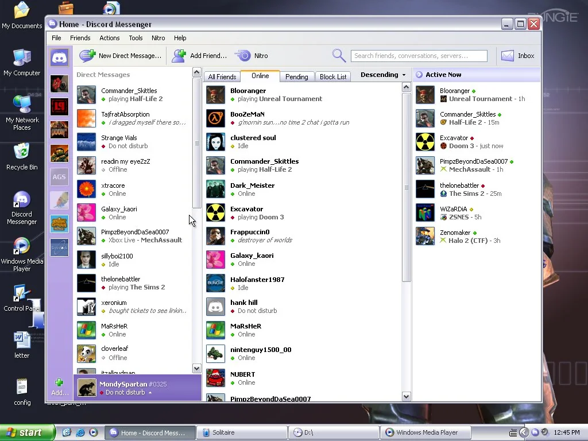
Task: Click the Add Friend icon
Action: [x=179, y=56]
